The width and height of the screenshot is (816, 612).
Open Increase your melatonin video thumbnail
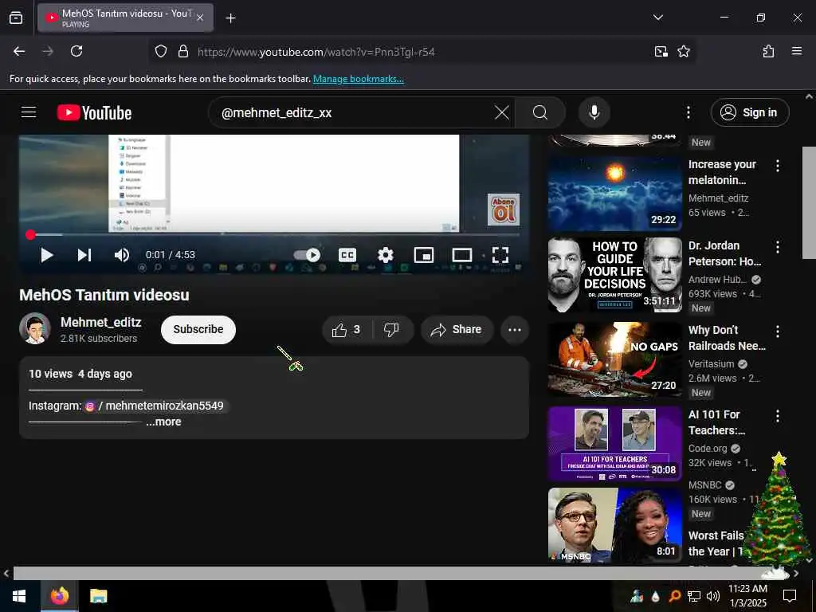click(x=614, y=193)
